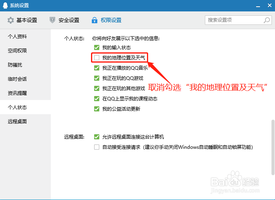Uncheck 允许远程桌面连接这台计算机 checkbox

coord(97,137)
